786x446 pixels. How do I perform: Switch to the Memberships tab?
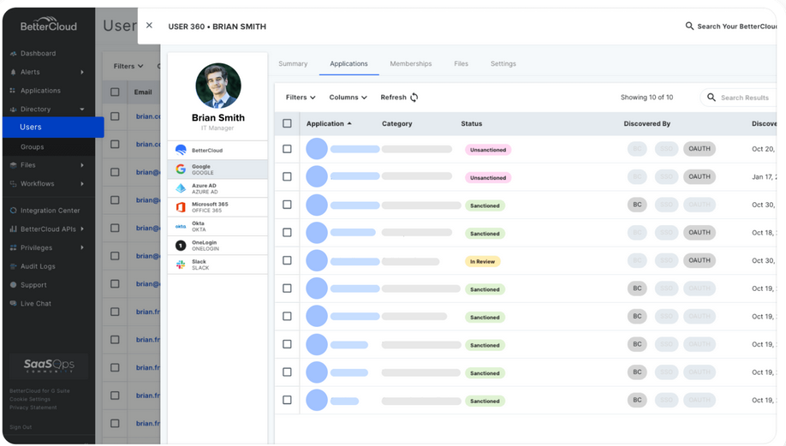click(410, 63)
